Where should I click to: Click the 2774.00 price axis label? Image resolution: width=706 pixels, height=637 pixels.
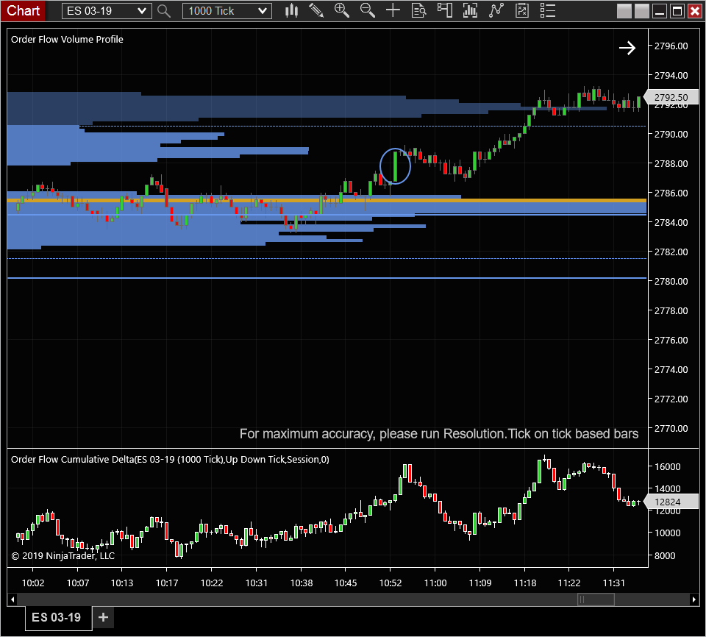point(671,370)
